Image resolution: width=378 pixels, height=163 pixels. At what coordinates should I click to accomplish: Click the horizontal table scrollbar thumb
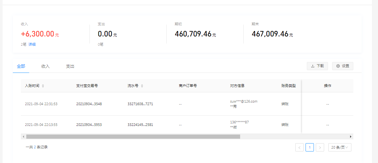tap(133, 136)
